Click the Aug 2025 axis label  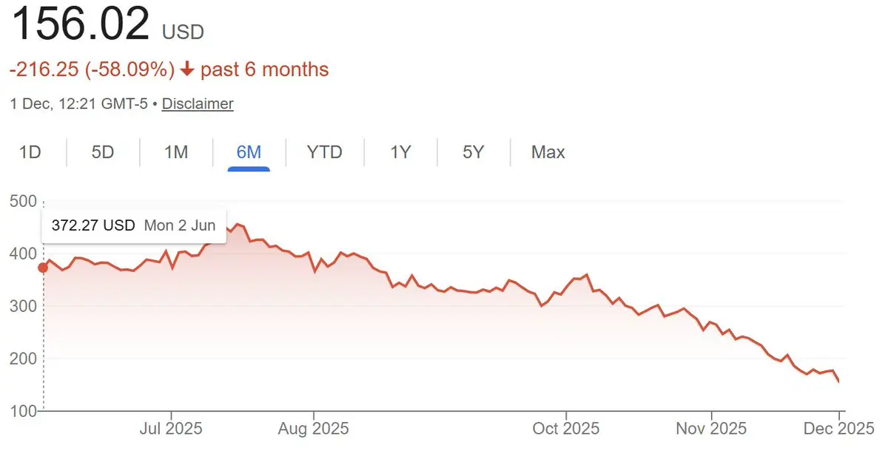pos(314,428)
